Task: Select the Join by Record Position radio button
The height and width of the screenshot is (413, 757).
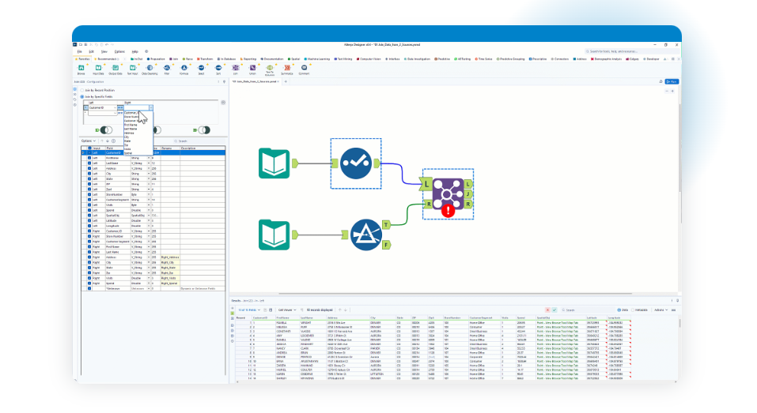Action: (x=82, y=90)
